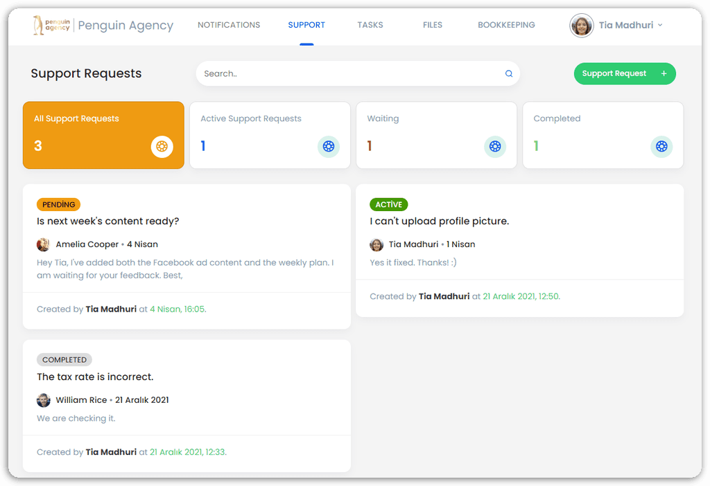Click the lifebuoy icon in All Support Requests card

162,147
